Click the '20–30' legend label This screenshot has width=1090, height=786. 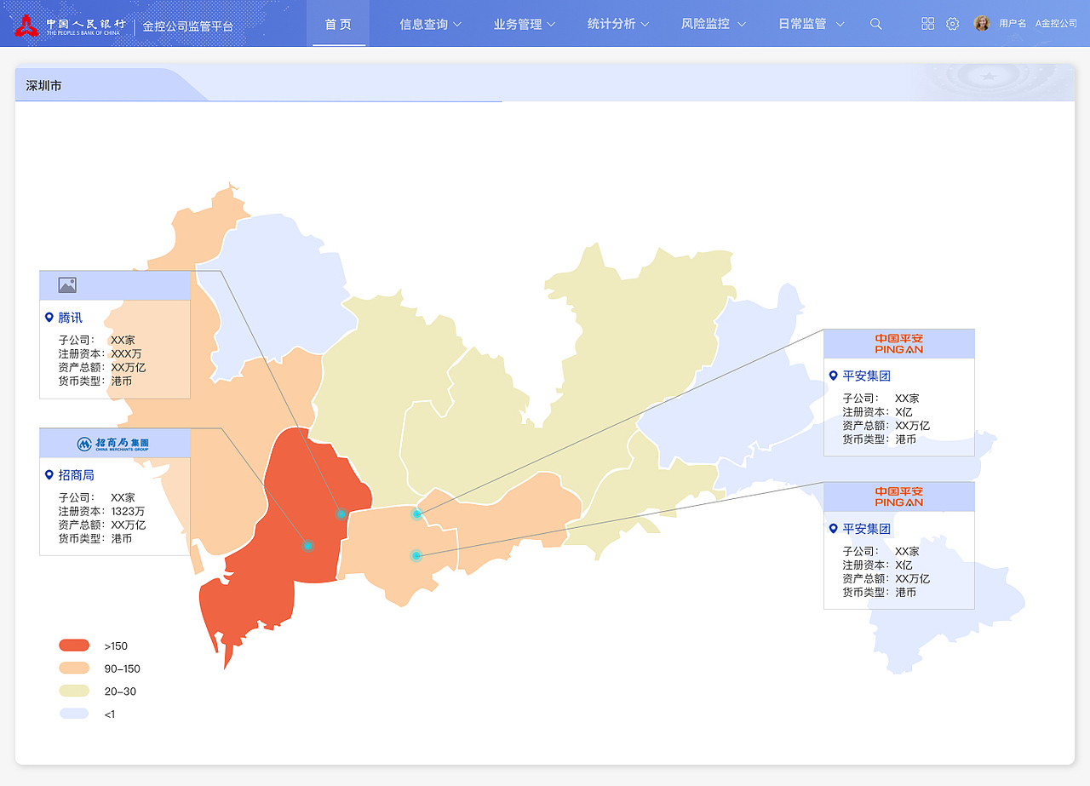[x=120, y=691]
